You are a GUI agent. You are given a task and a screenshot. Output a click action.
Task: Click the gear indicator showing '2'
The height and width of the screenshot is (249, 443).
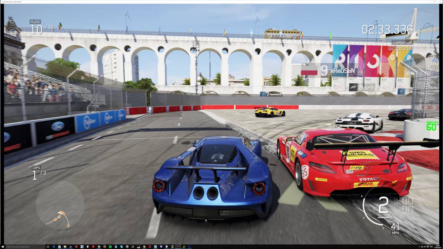(x=383, y=205)
